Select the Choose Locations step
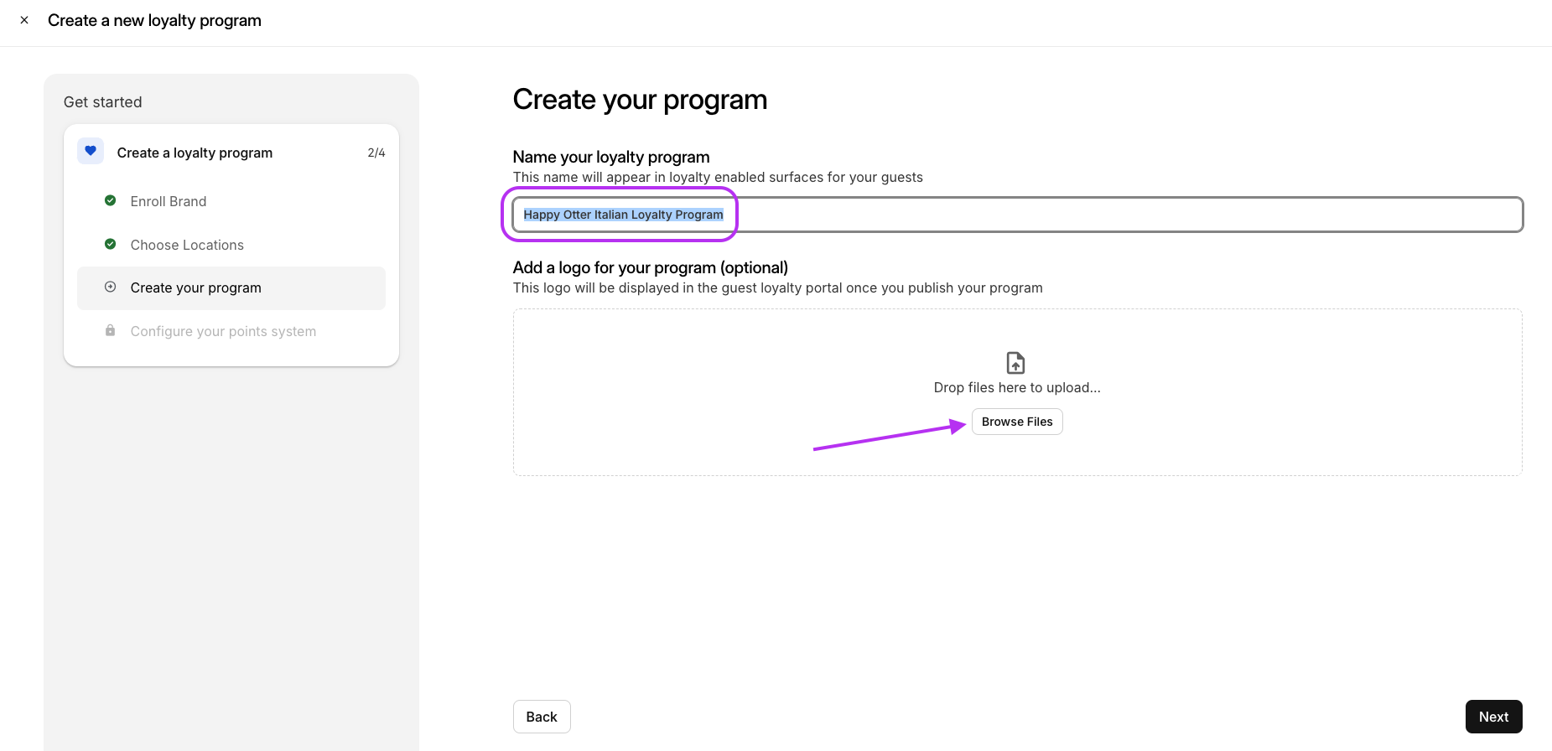 tap(187, 245)
